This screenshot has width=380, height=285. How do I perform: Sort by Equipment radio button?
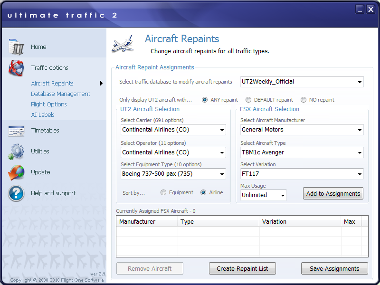(163, 192)
